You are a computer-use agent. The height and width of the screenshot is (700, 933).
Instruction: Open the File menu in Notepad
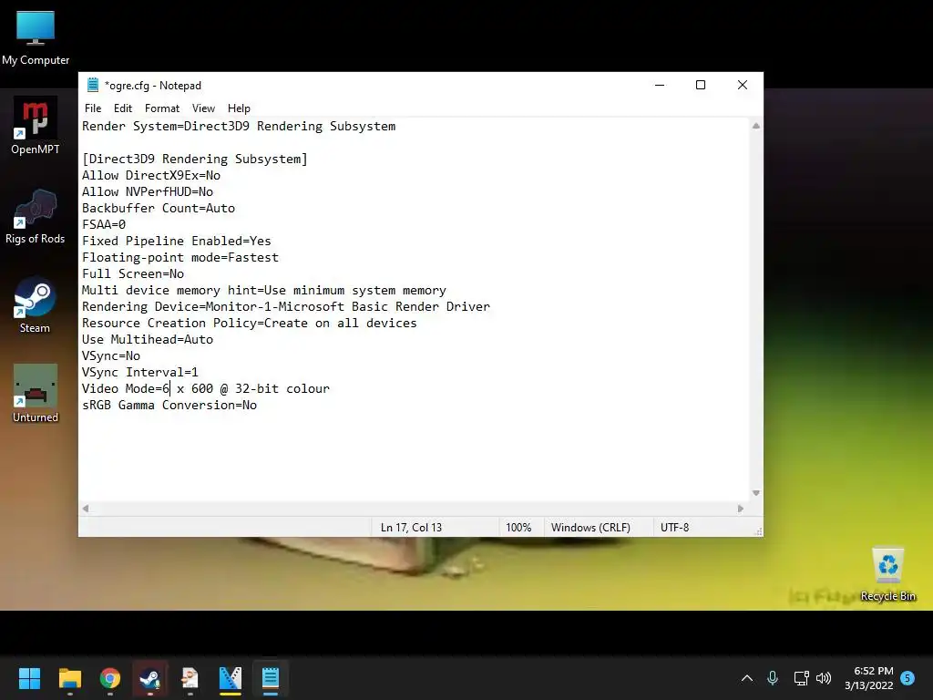93,108
